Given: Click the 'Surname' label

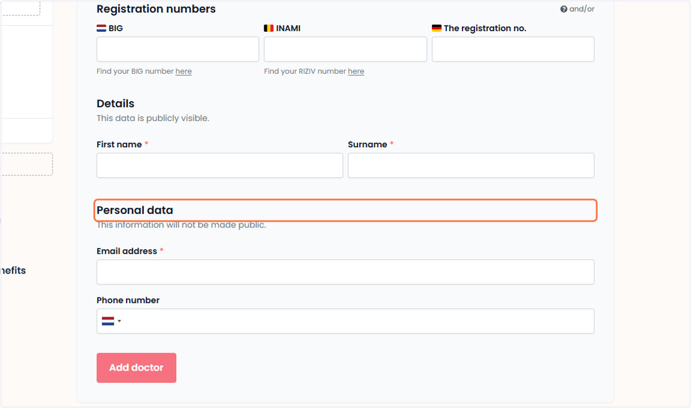Looking at the screenshot, I should pyautogui.click(x=367, y=144).
